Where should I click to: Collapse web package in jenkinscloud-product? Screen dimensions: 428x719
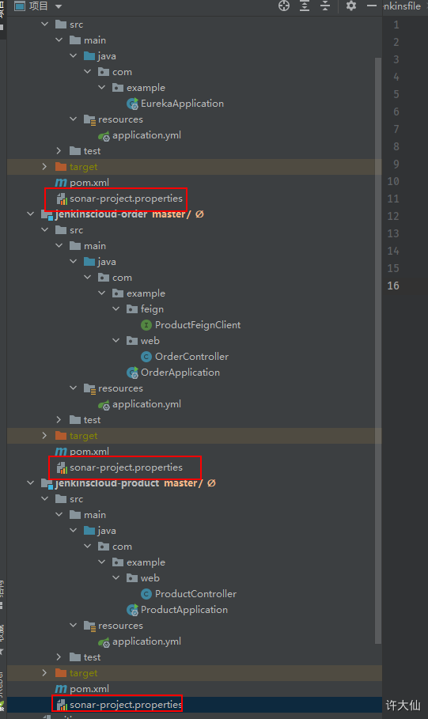pyautogui.click(x=116, y=577)
